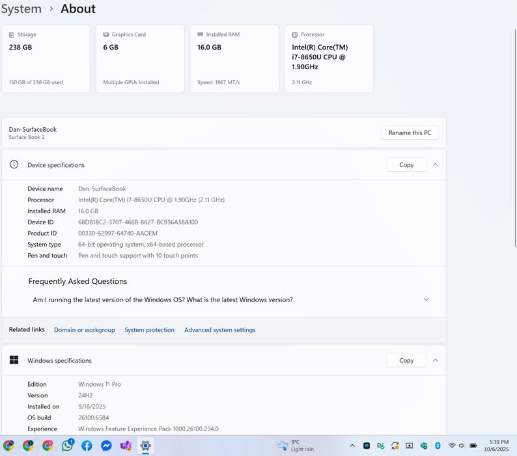Viewport: 517px width, 456px height.
Task: Go back to System in breadcrumb
Action: 21,8
